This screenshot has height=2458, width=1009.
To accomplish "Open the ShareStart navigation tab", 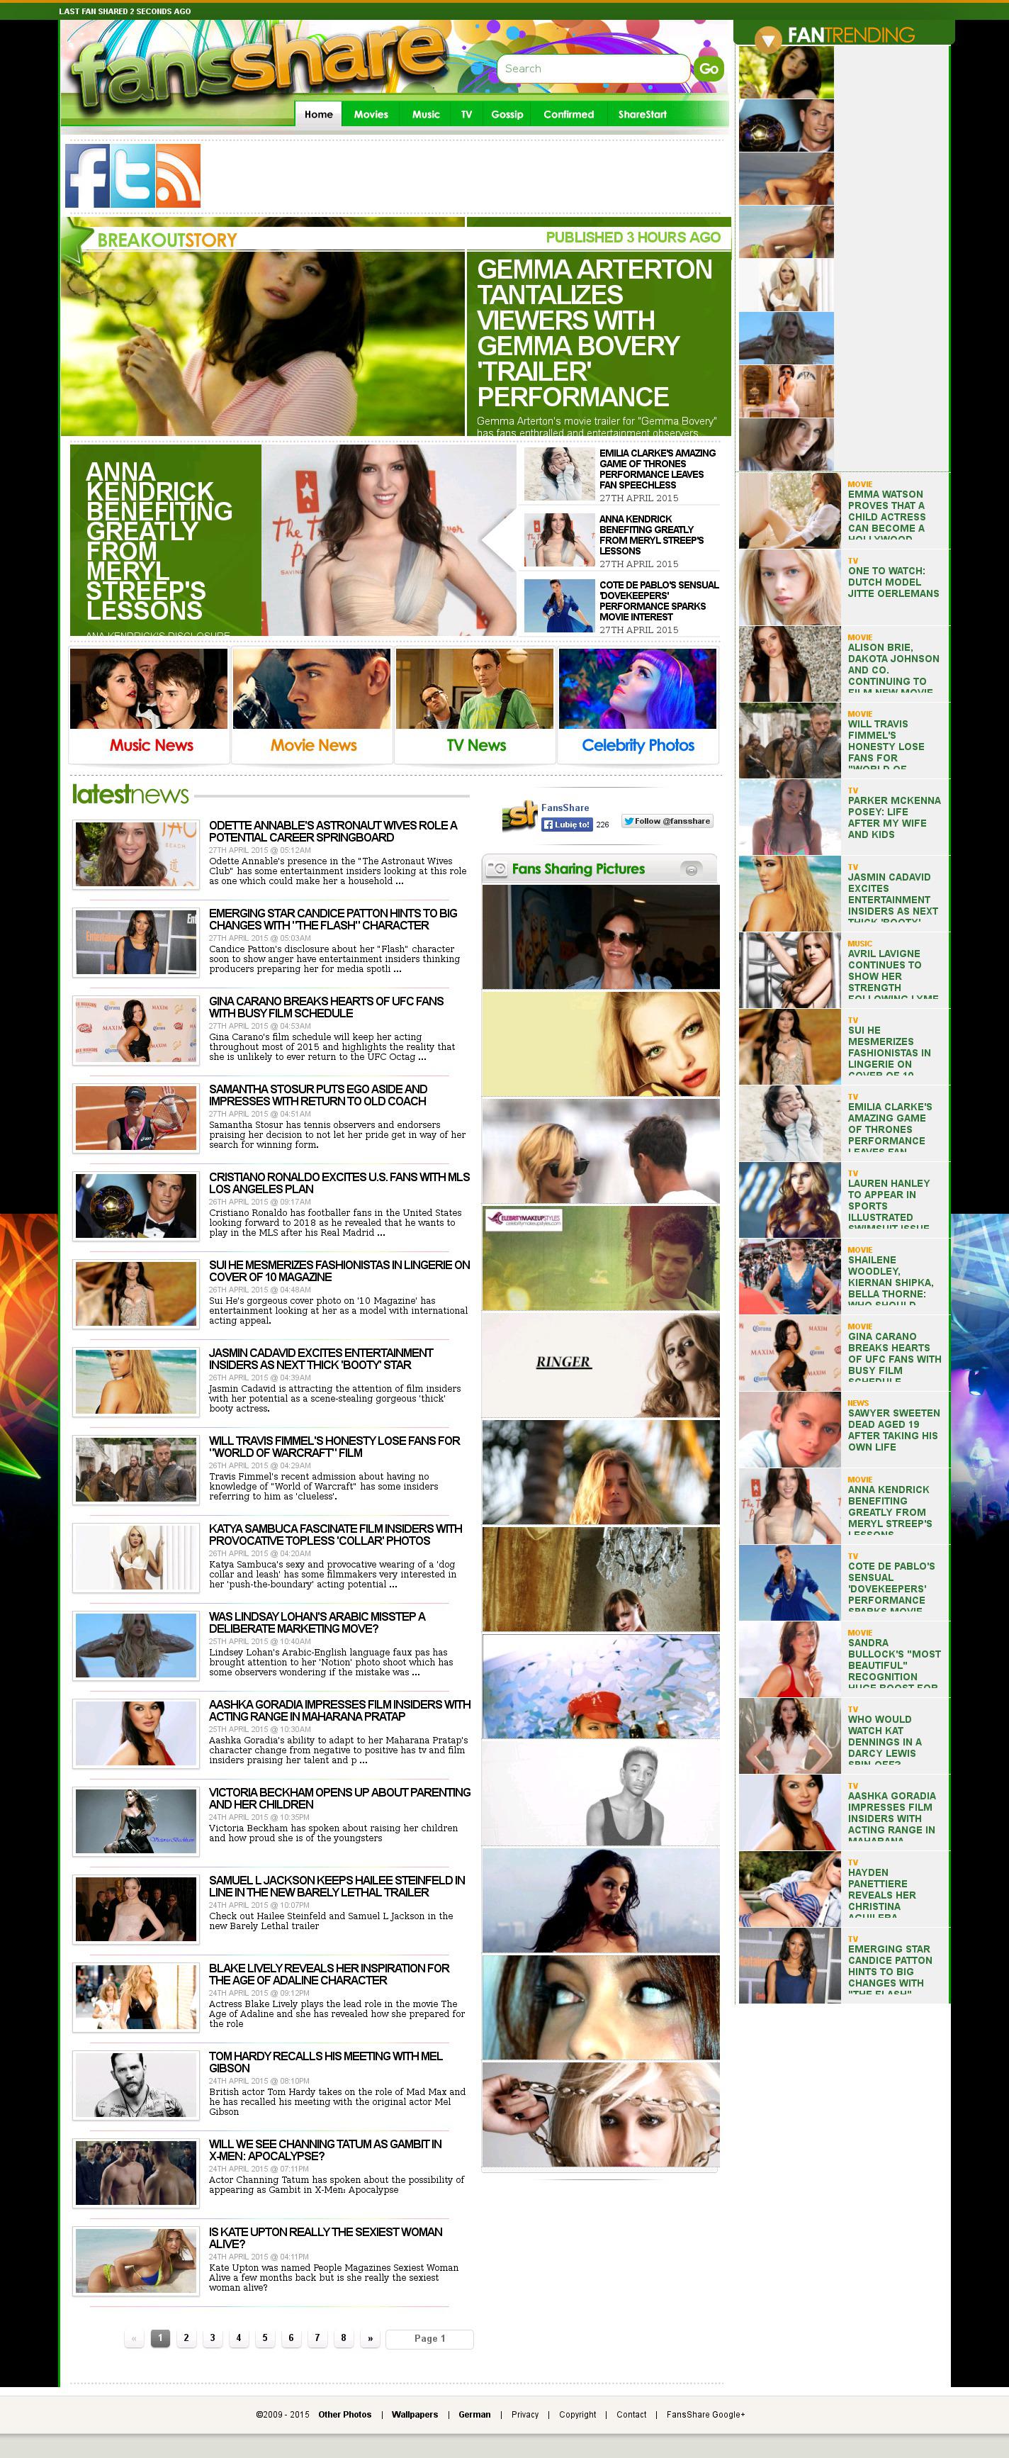I will point(642,115).
